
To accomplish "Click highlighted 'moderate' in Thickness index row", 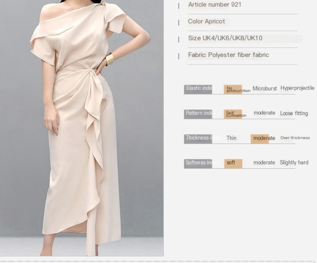I will pyautogui.click(x=260, y=139).
